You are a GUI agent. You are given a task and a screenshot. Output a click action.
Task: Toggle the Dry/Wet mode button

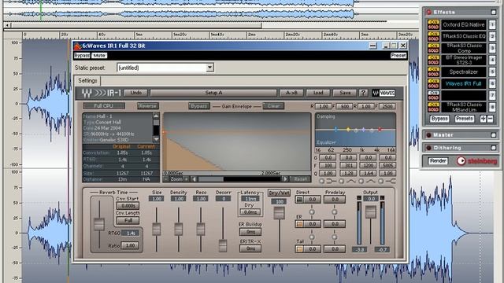pos(279,193)
